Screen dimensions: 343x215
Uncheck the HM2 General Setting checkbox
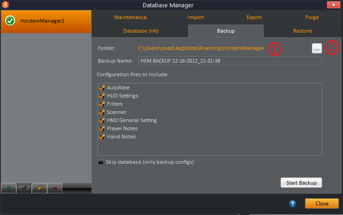[101, 120]
